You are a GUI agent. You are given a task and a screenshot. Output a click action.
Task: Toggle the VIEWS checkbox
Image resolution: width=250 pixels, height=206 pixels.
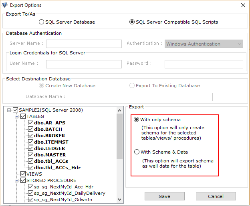[23, 174]
